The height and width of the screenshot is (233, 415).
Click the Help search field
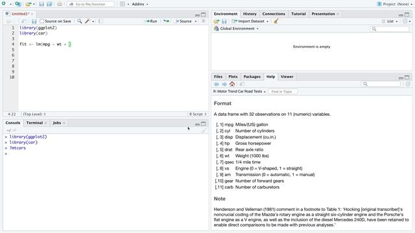coord(381,84)
